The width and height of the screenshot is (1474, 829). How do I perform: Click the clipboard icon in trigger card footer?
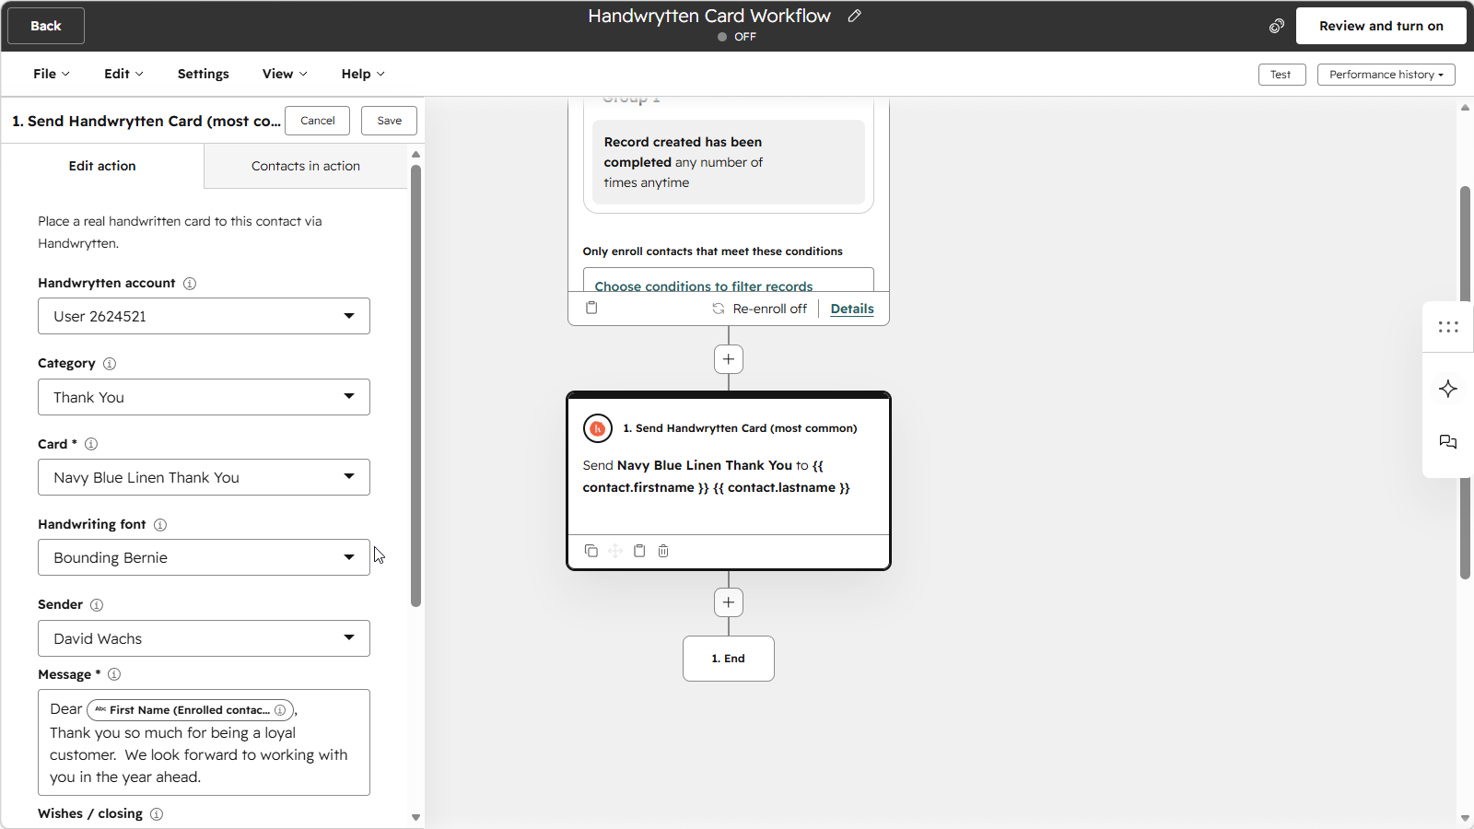pos(591,308)
